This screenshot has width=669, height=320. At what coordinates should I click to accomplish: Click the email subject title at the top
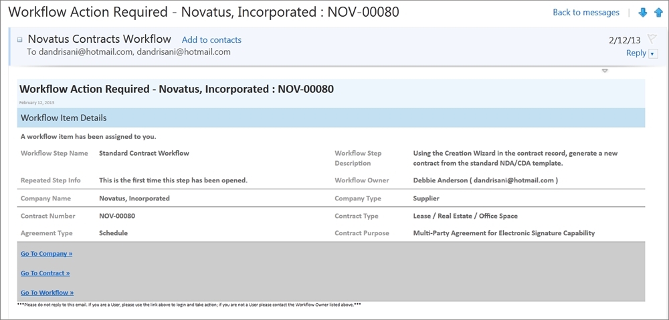[x=203, y=12]
